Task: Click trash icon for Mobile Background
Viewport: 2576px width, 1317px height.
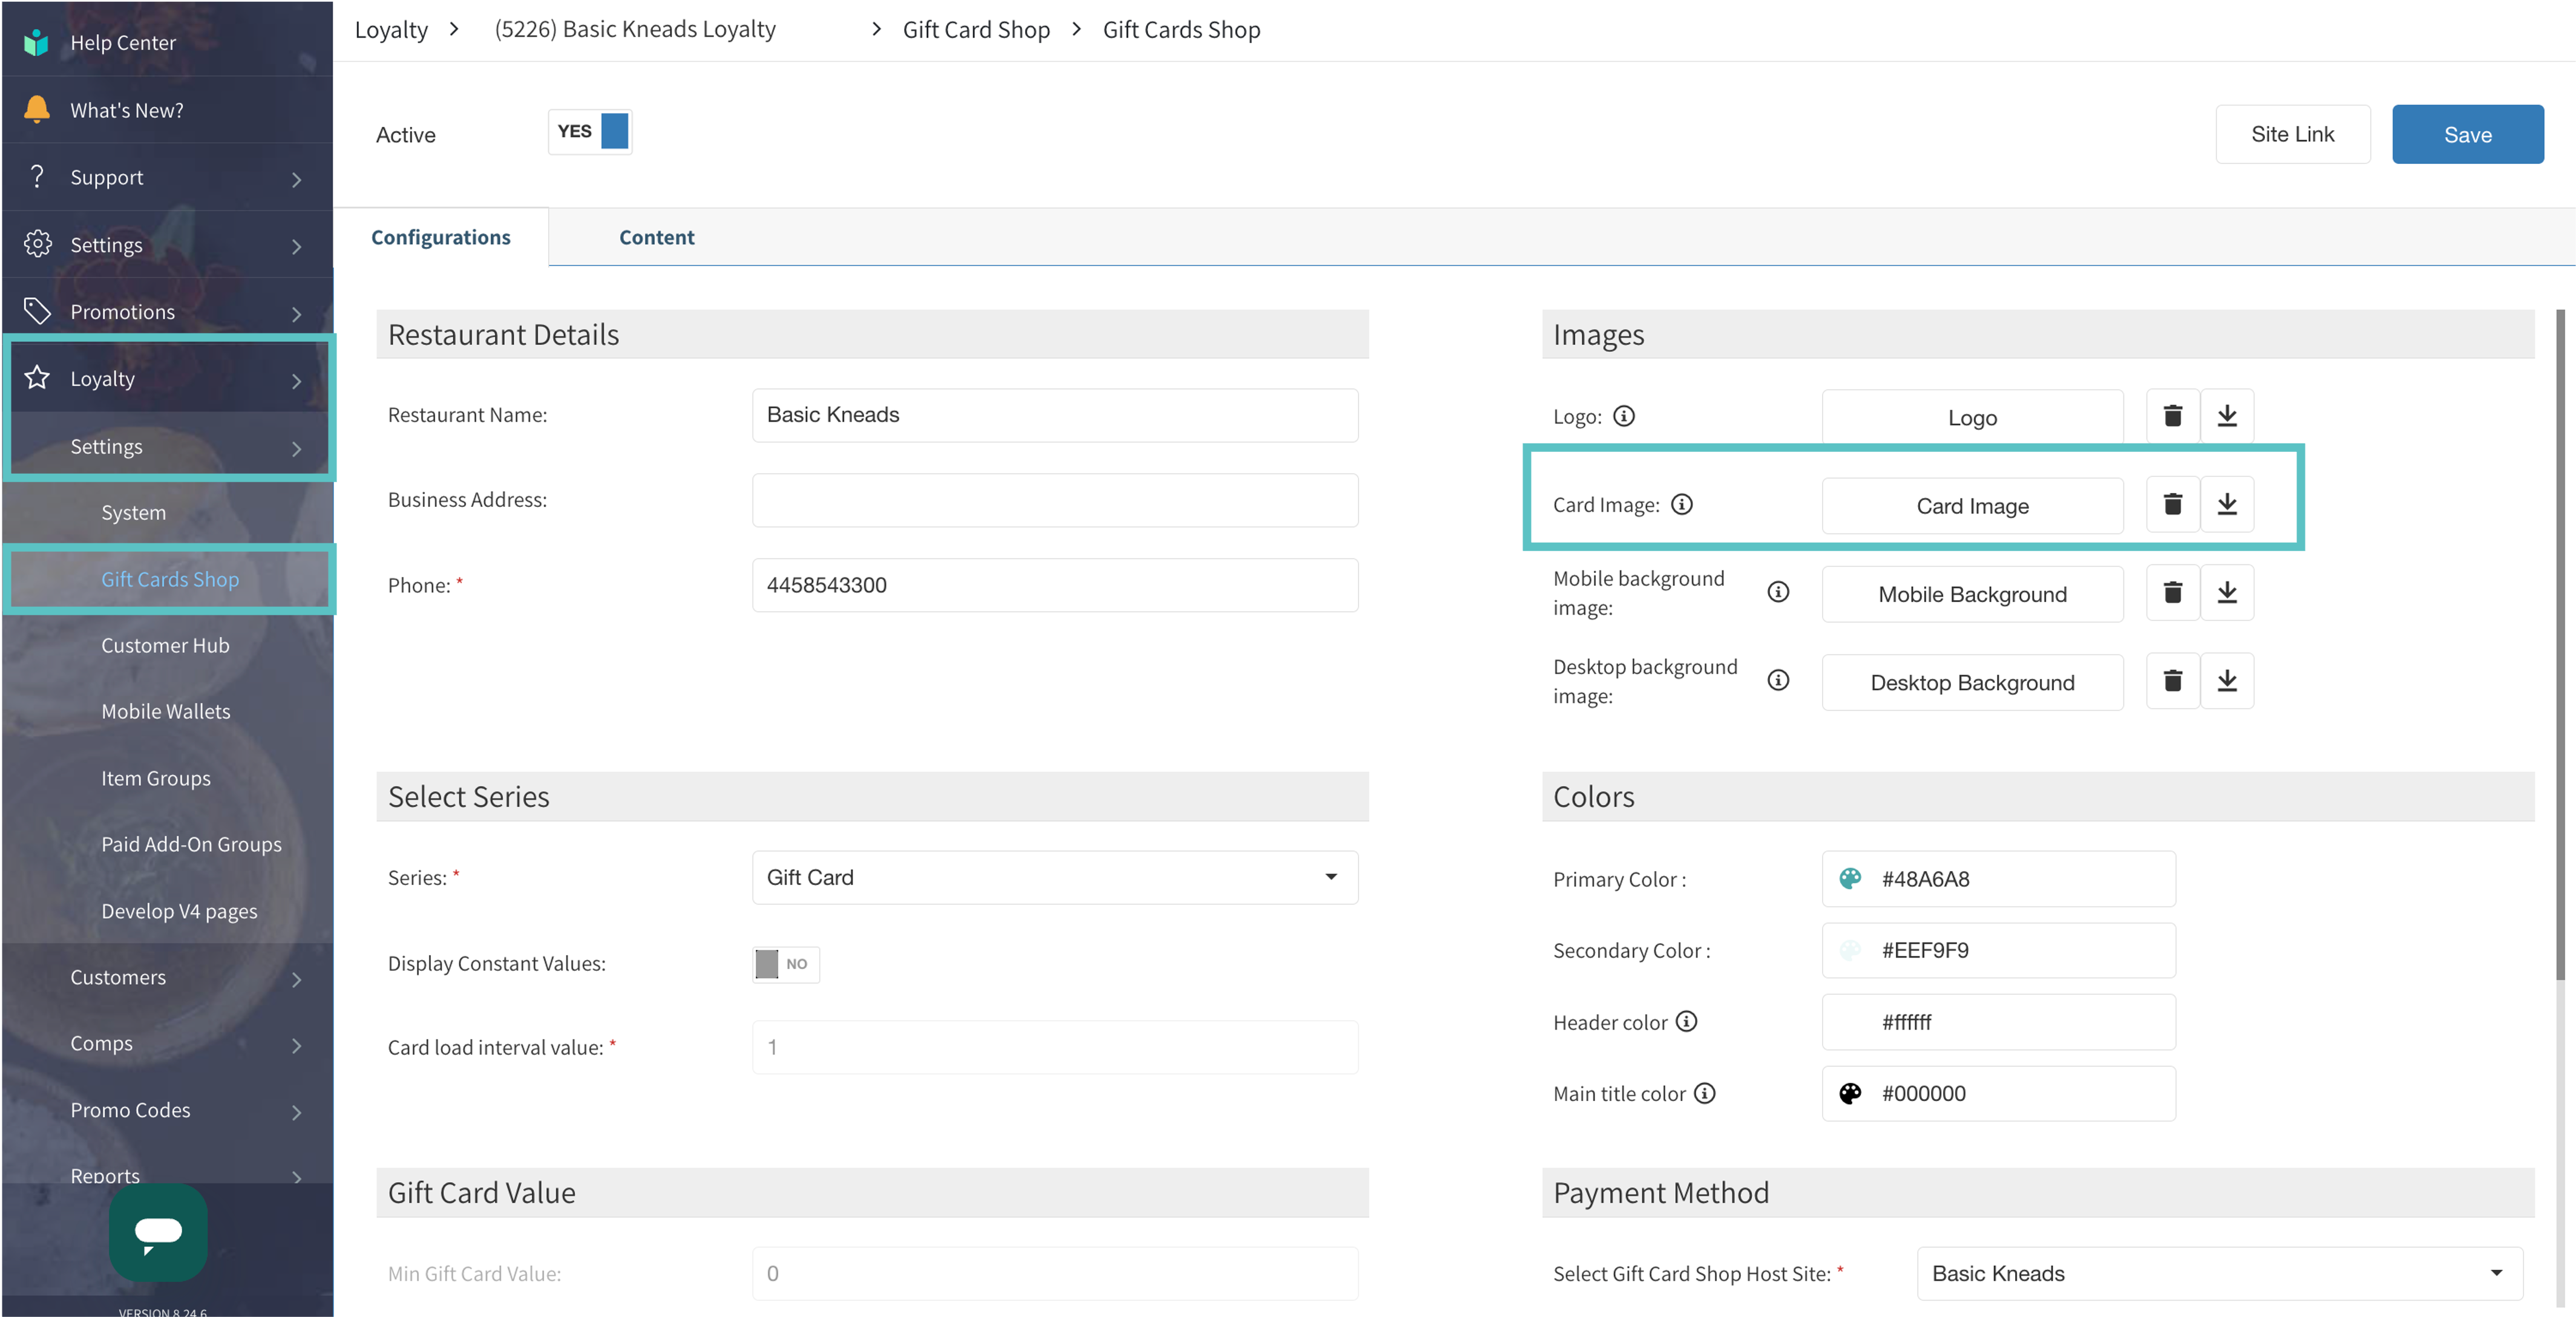Action: pyautogui.click(x=2172, y=593)
